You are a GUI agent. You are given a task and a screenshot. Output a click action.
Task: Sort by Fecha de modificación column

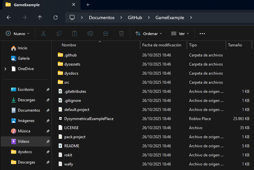(162, 45)
